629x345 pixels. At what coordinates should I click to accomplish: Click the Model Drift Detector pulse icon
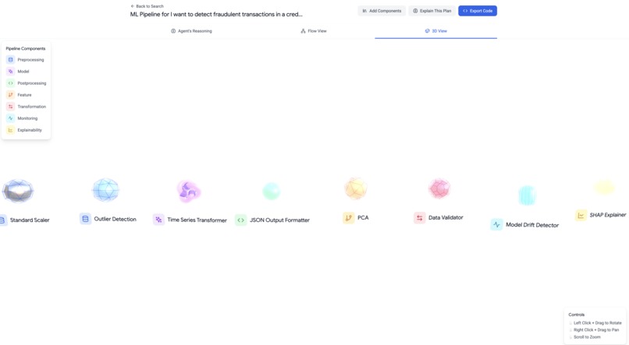[496, 224]
